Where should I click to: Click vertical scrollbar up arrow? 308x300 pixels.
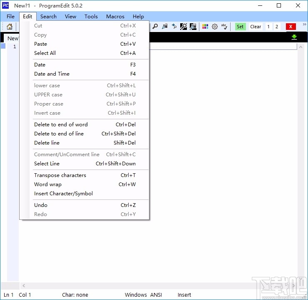tap(301, 47)
